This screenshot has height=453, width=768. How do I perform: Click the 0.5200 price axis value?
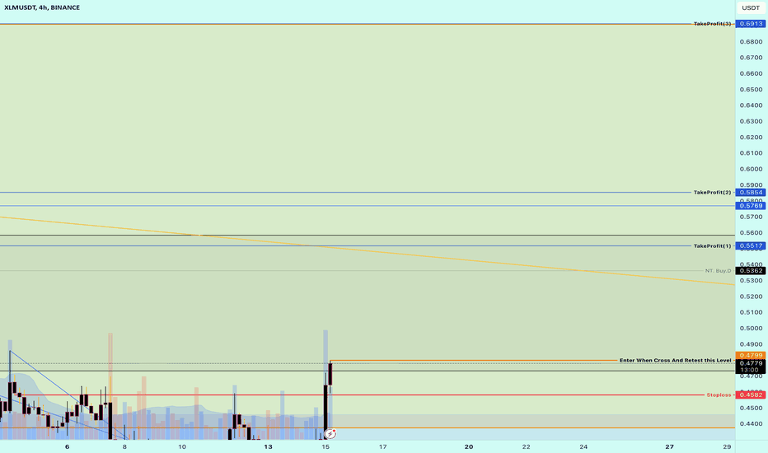coord(751,297)
